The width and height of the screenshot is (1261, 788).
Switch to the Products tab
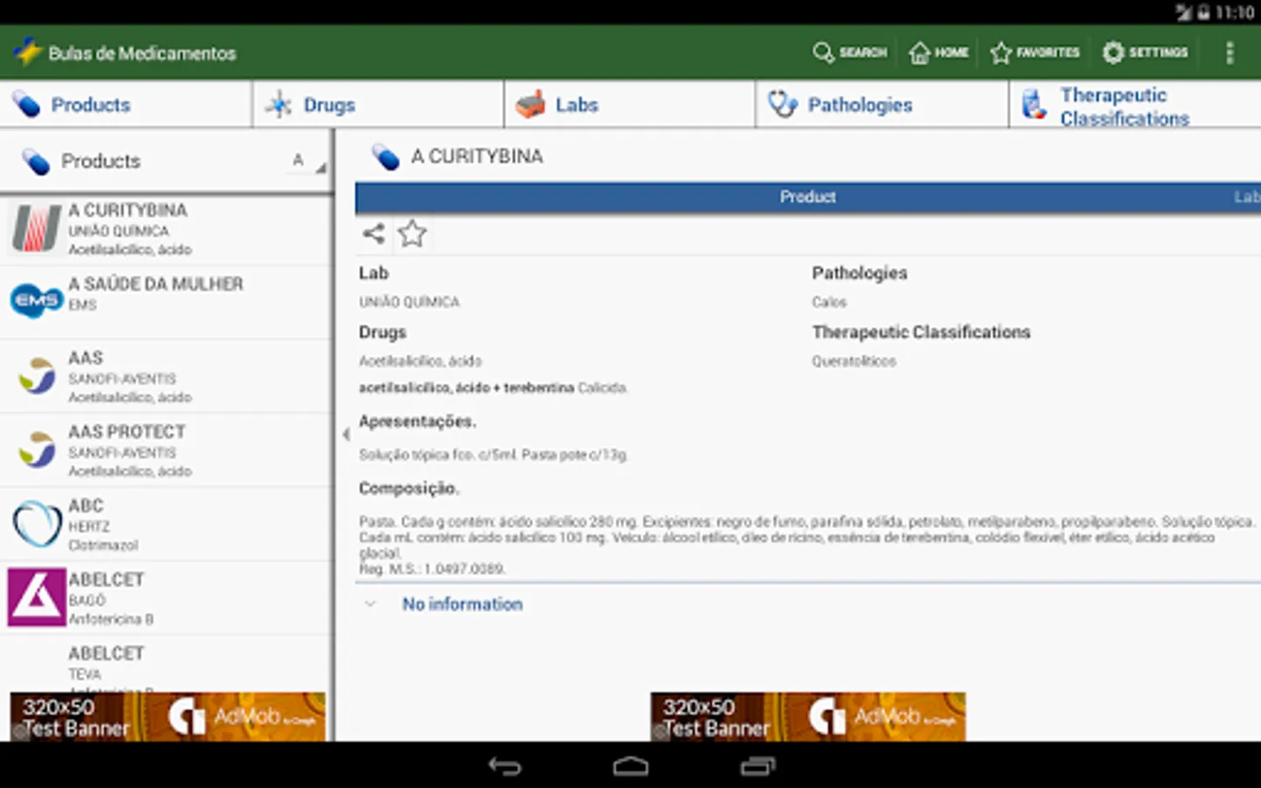coord(126,105)
